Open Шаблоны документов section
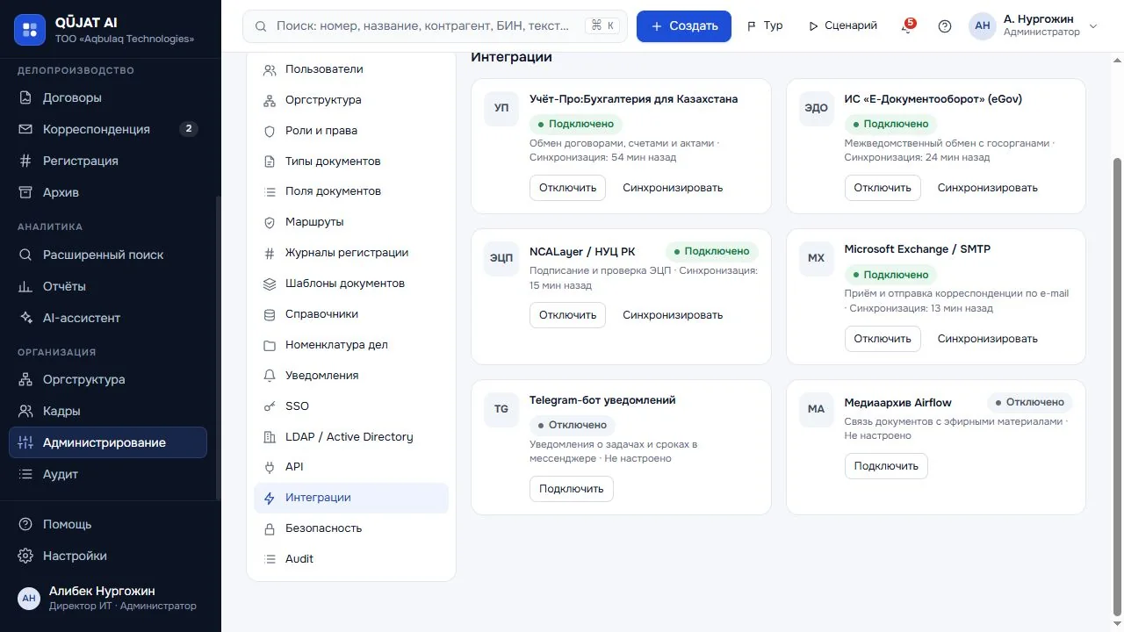This screenshot has height=632, width=1124. point(351,284)
